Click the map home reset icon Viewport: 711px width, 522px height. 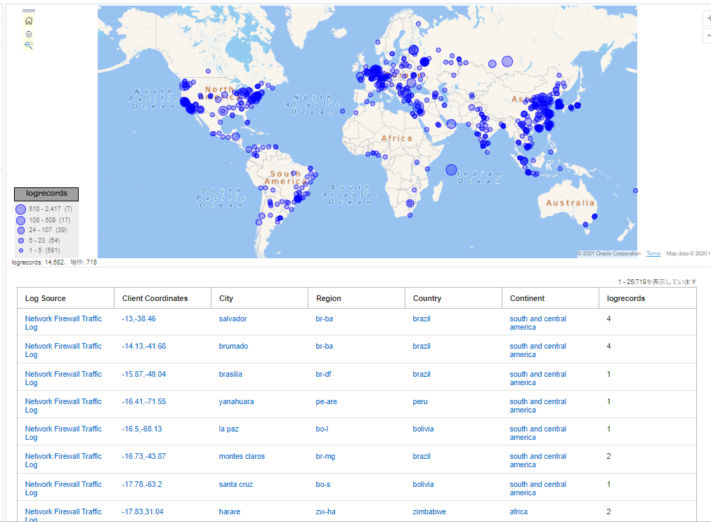tap(29, 21)
